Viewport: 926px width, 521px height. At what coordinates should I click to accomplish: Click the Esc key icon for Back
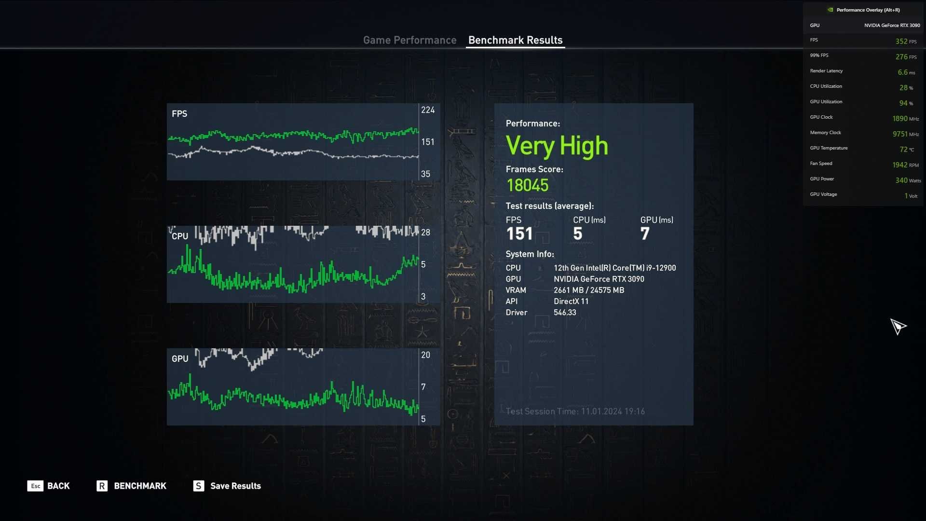coord(35,486)
